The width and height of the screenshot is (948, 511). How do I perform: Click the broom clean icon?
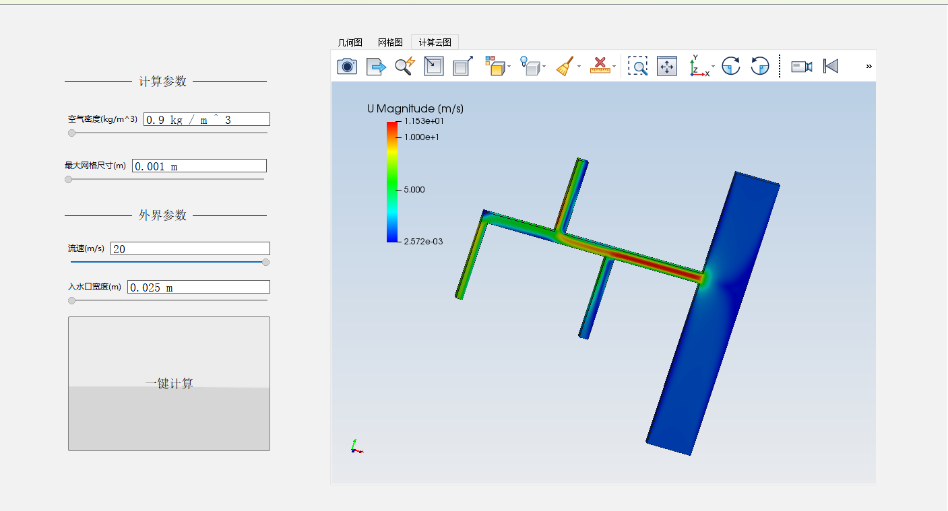[x=565, y=66]
